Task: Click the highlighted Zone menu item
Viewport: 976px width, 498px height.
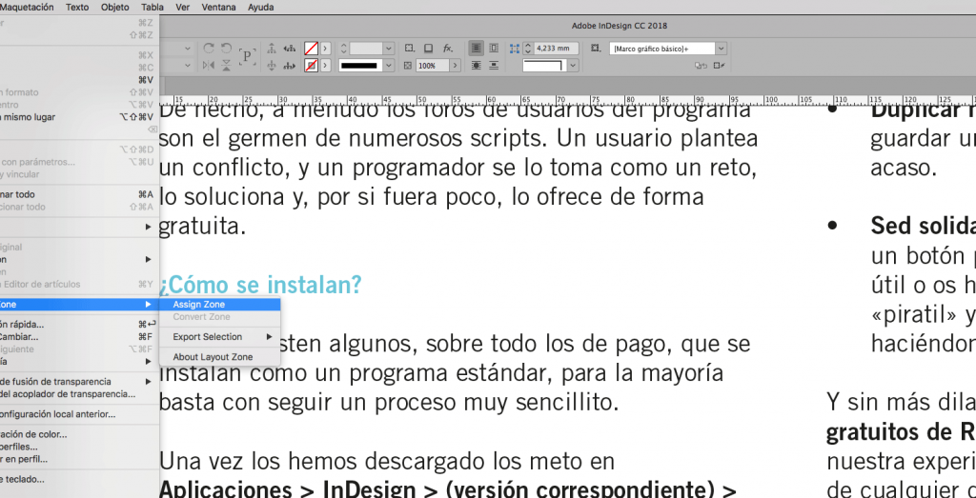Action: click(80, 304)
